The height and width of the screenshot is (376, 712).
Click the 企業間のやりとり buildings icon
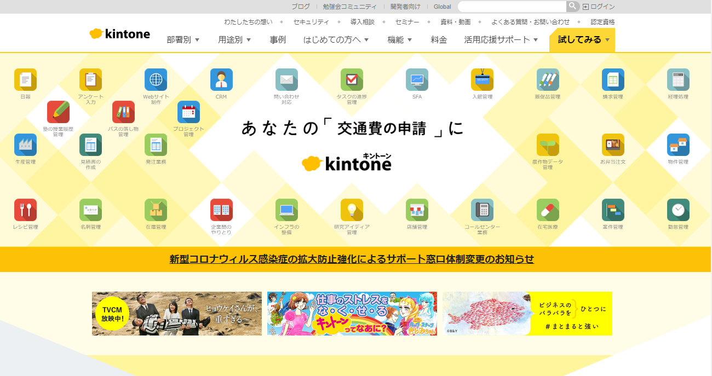pyautogui.click(x=221, y=210)
